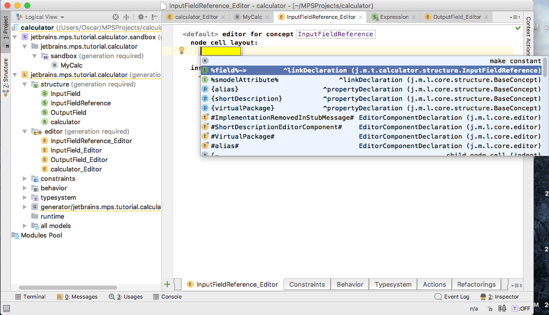
Task: Click the yellow lightbulb intention icon
Action: 182,50
